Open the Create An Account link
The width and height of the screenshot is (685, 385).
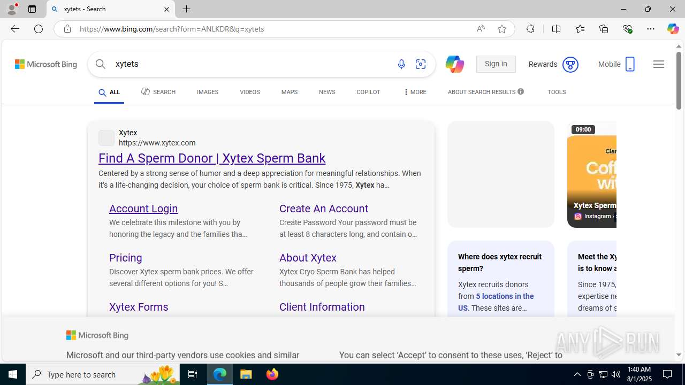pyautogui.click(x=324, y=209)
